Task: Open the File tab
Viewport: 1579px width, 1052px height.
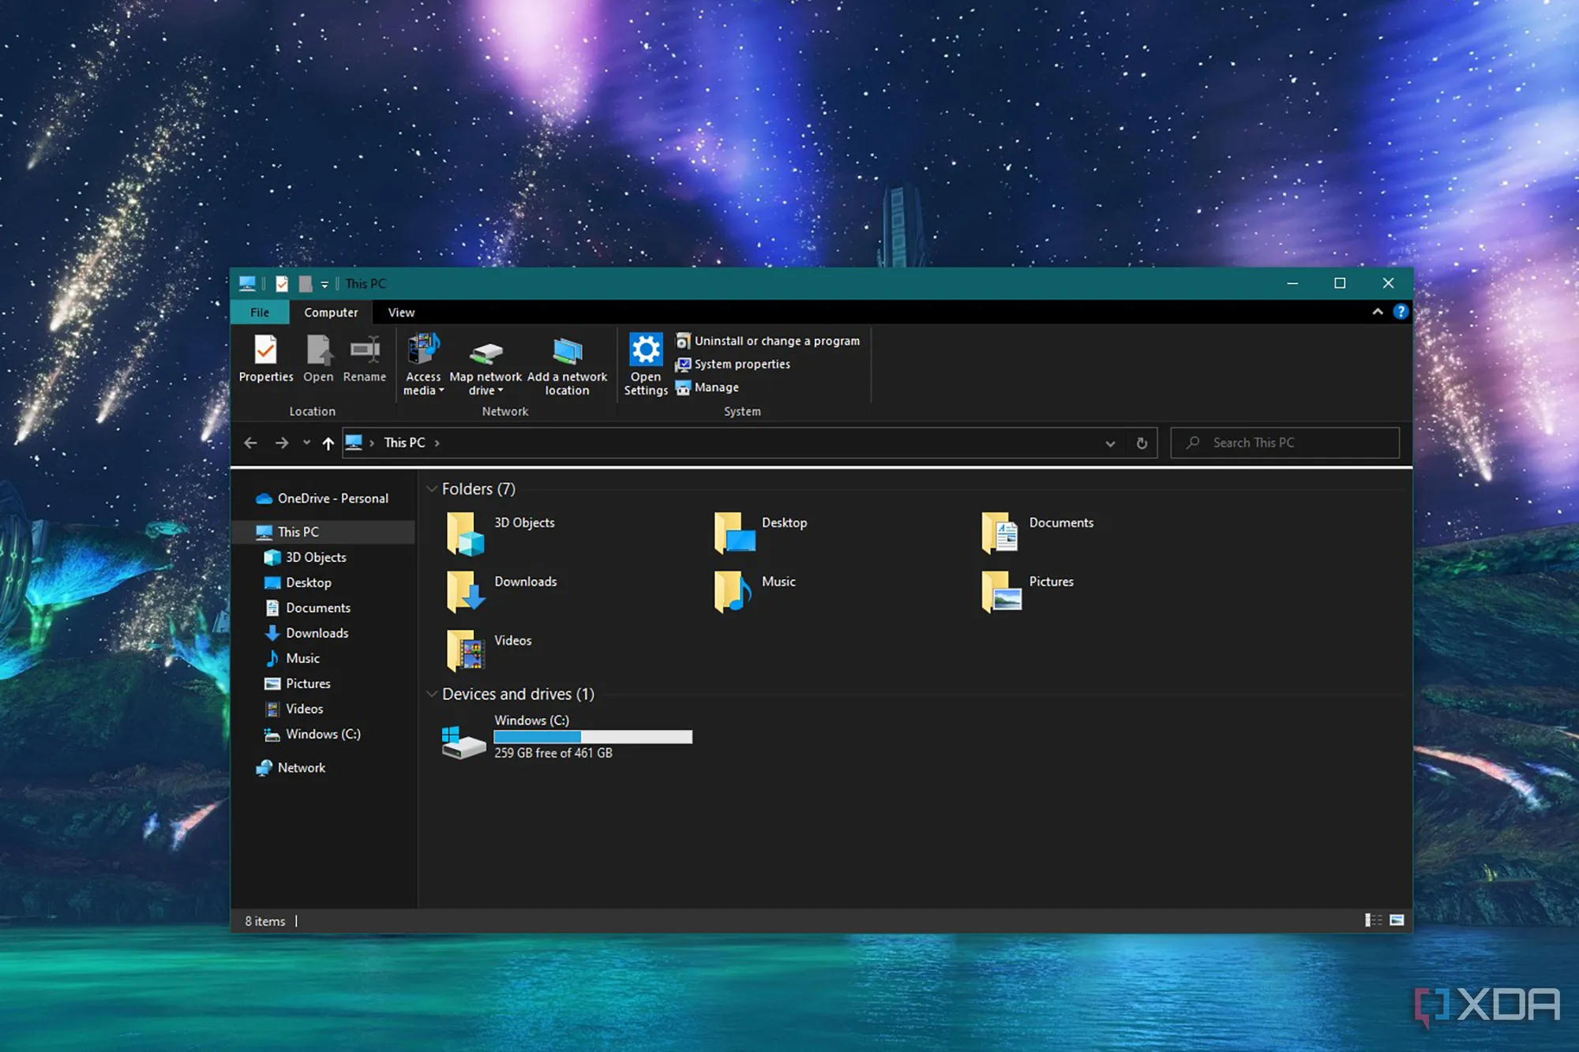Action: pyautogui.click(x=260, y=313)
